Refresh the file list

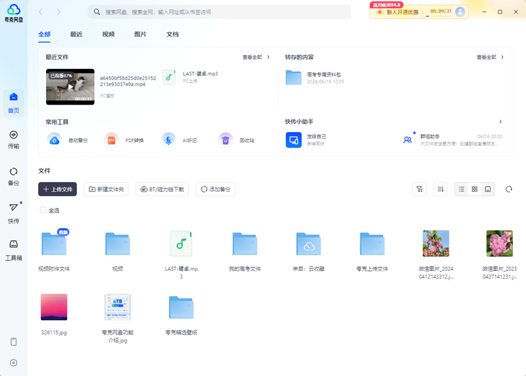[508, 189]
